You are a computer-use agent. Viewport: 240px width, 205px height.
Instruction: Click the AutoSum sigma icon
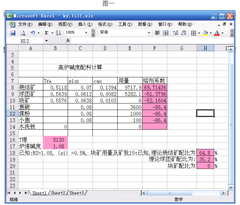tap(46, 33)
